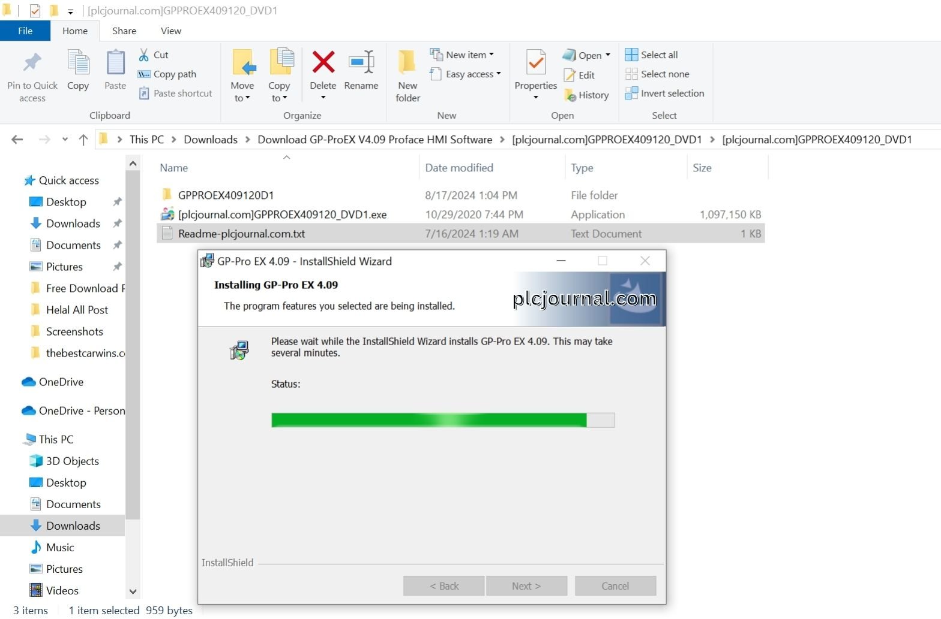Viewport: 941px width, 619px height.
Task: Open the recent locations dropdown arrow
Action: [x=65, y=140]
